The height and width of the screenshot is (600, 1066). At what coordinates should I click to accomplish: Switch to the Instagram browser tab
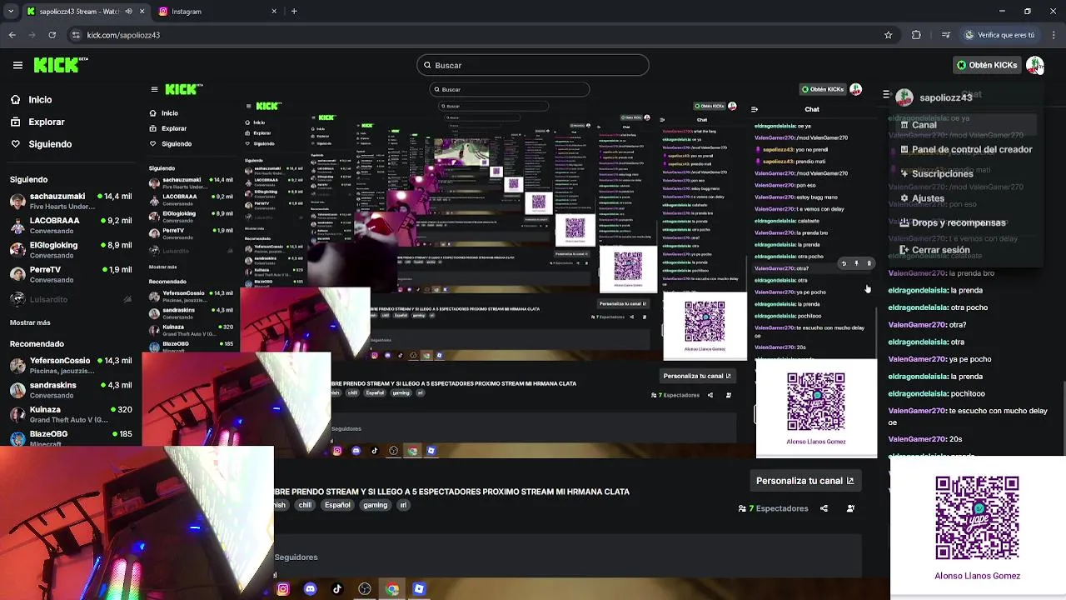[217, 12]
